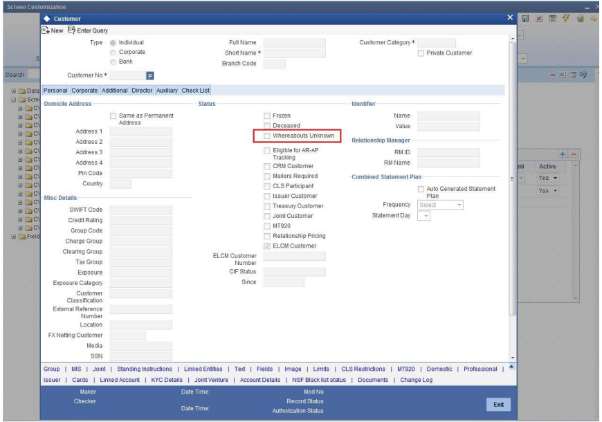Switch to the Personal tab

[55, 91]
